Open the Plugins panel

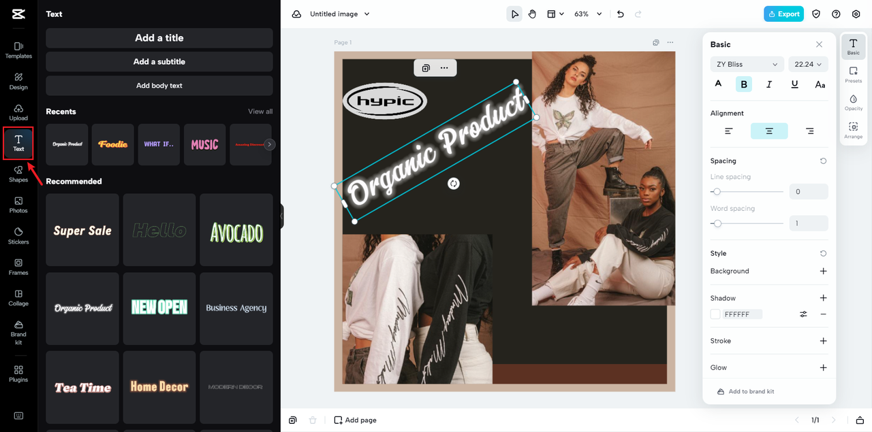pyautogui.click(x=18, y=373)
